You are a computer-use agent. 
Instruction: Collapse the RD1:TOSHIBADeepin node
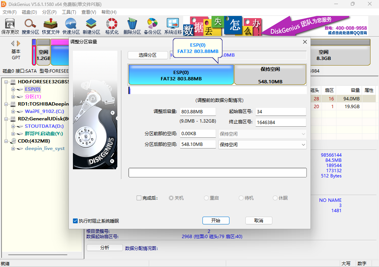pos(6,104)
